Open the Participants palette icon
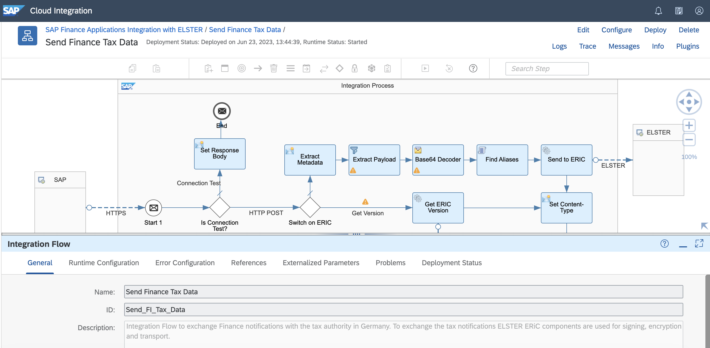Viewport: 710px width, 348px height. 209,68
